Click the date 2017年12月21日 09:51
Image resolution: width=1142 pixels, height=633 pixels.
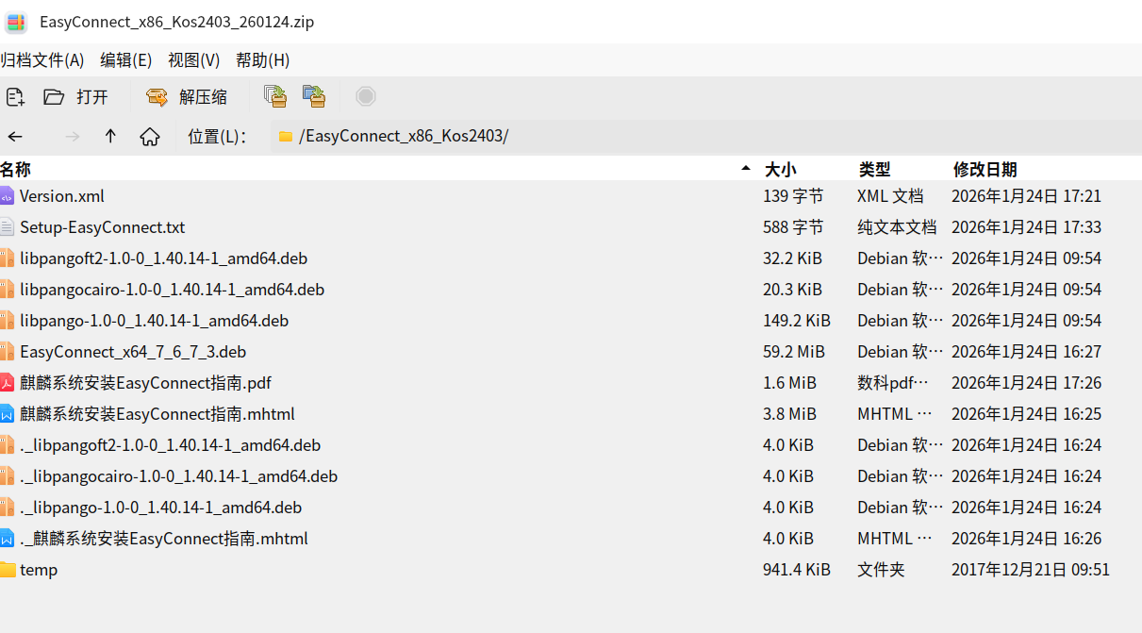(1031, 570)
